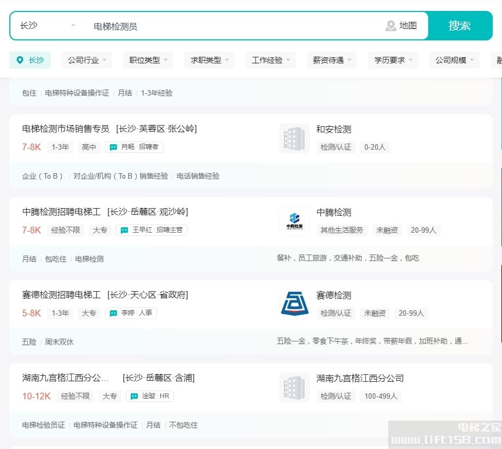The height and width of the screenshot is (449, 502).
Task: Open chat icon next to 王早红 招聘主管
Action: pos(125,231)
